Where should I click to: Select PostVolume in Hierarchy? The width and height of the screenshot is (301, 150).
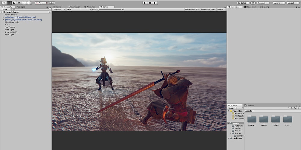[x=10, y=27]
